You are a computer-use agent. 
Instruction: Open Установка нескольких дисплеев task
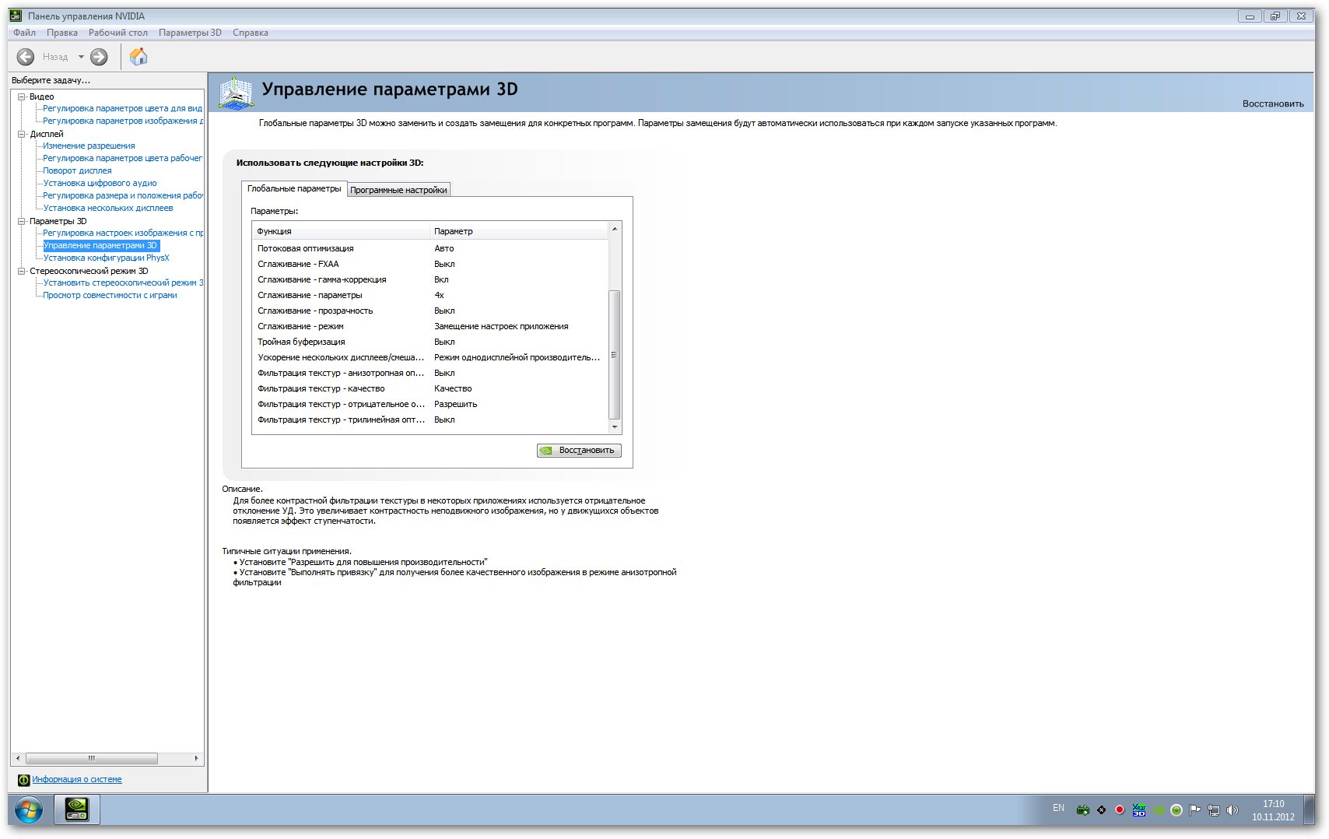click(x=108, y=208)
